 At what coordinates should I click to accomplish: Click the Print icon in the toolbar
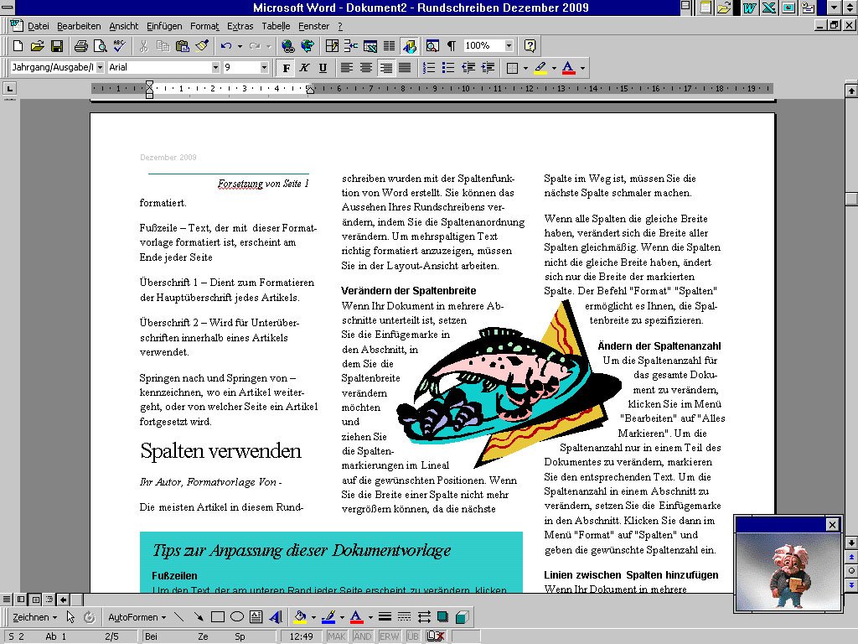point(80,45)
